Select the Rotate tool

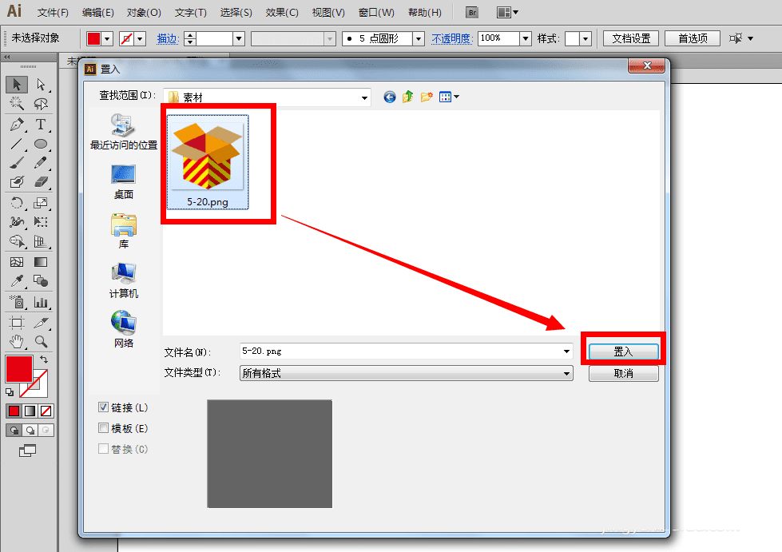17,202
